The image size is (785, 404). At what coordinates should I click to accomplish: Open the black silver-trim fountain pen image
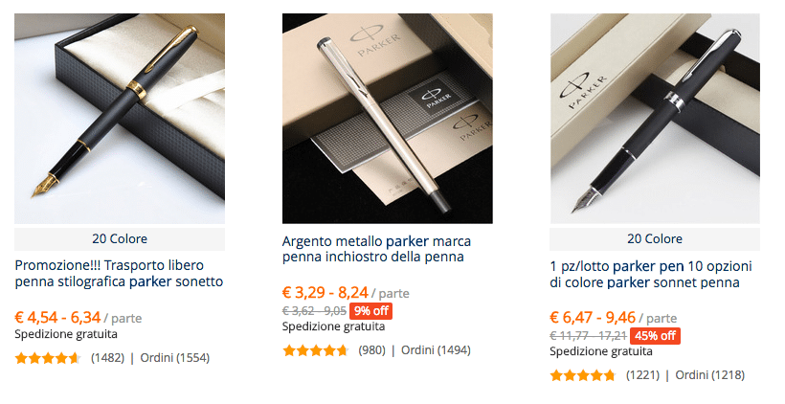pos(655,119)
